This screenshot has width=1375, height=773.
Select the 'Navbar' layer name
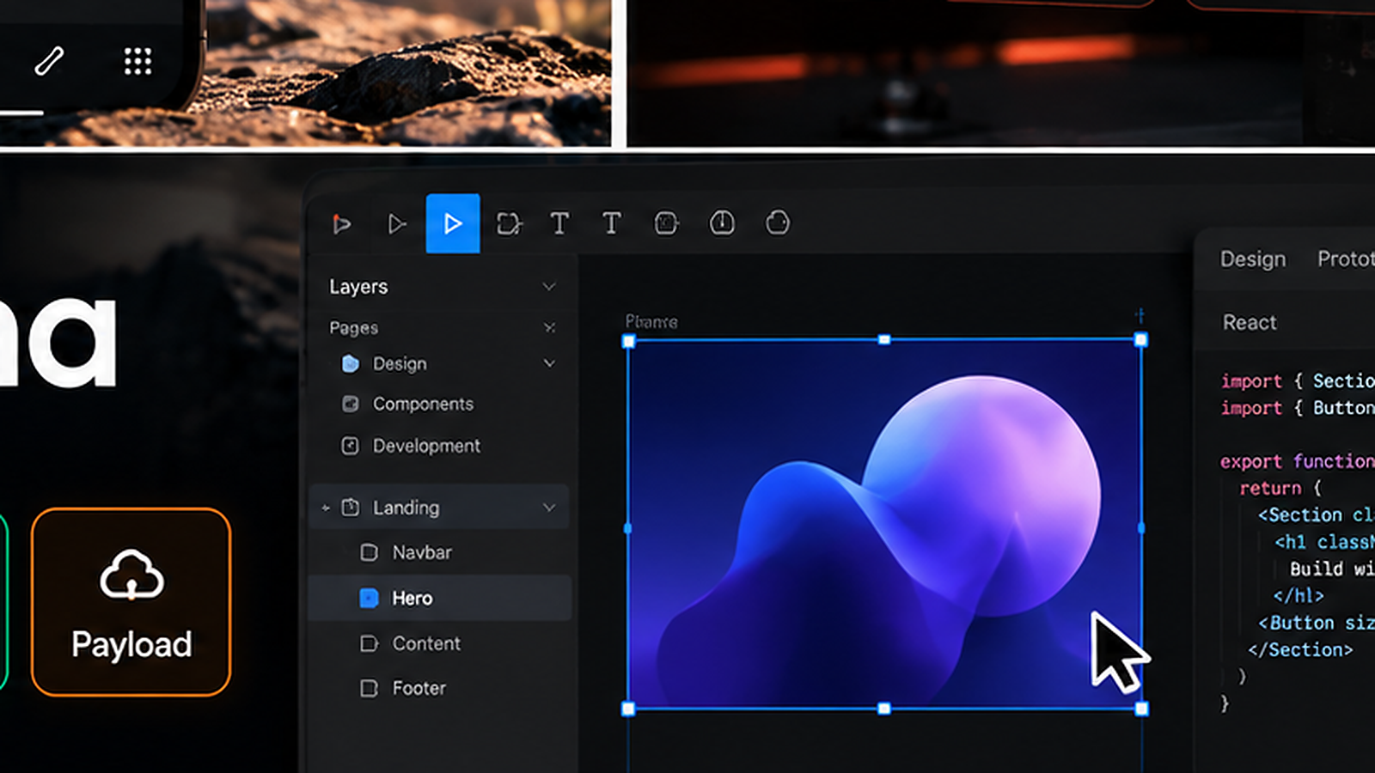tap(422, 552)
